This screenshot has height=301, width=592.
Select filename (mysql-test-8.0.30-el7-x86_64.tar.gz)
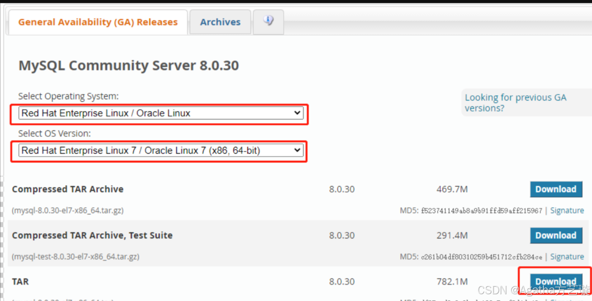pos(76,256)
